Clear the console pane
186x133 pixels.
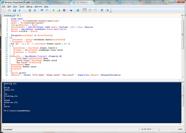35,10
